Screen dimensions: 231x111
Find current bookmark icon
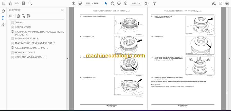tap(28, 16)
